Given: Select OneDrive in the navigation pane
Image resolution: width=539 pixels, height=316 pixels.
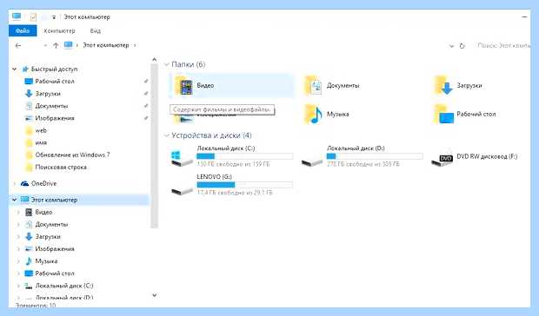Looking at the screenshot, I should click(39, 183).
